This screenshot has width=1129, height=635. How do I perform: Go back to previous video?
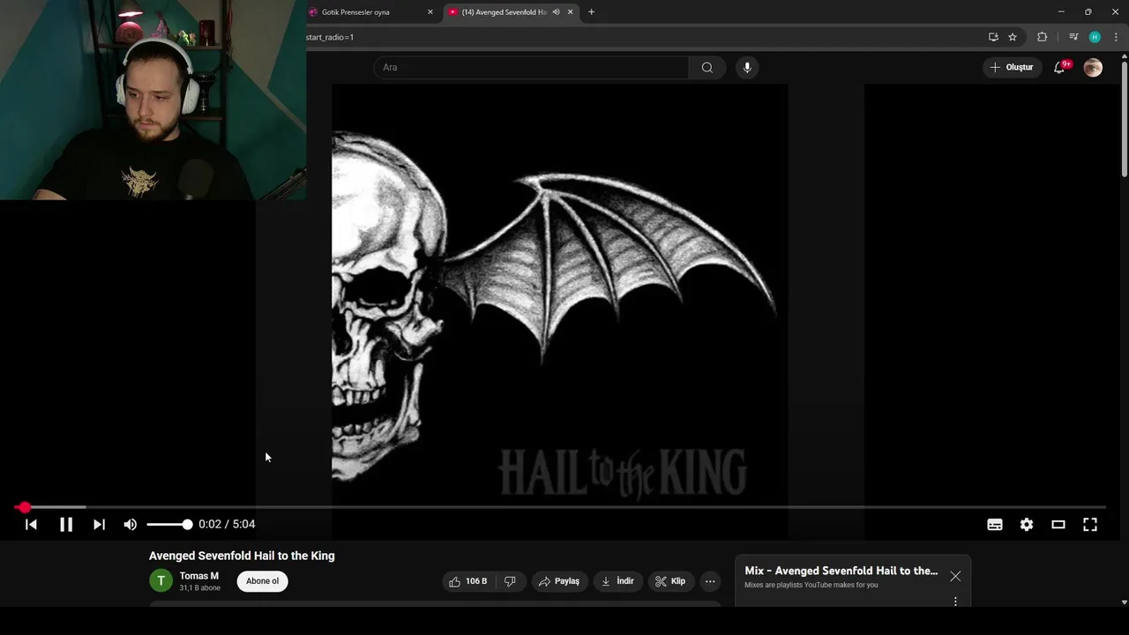[x=31, y=524]
